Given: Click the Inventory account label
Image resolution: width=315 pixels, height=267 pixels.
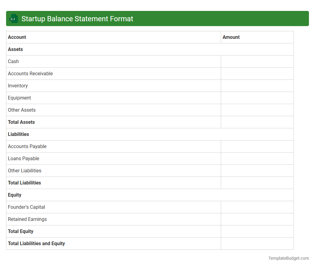Looking at the screenshot, I should click(x=18, y=86).
